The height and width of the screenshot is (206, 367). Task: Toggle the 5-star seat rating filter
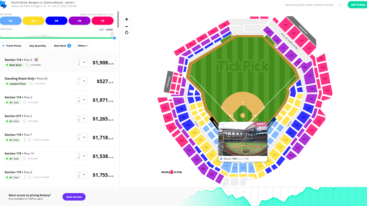pyautogui.click(x=11, y=21)
